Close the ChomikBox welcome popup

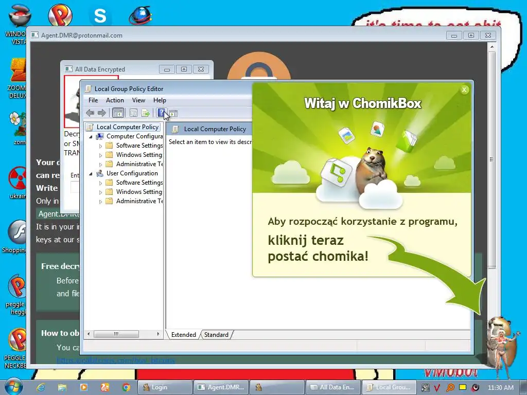coord(464,89)
